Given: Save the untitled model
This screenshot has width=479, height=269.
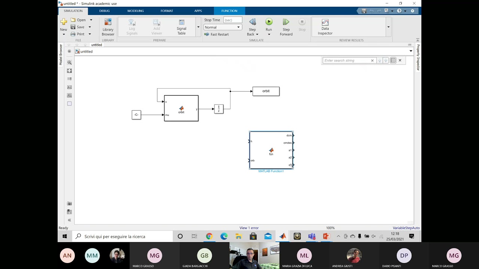Looking at the screenshot, I should (x=77, y=27).
